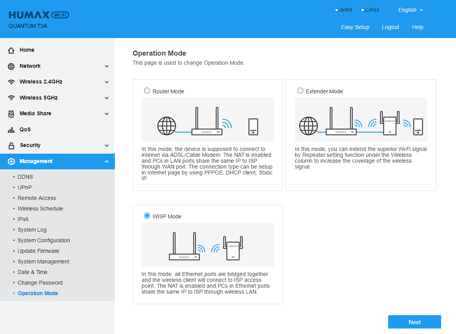Screen dimensions: 456x334
Task: Open System Management page
Action: pyautogui.click(x=44, y=261)
